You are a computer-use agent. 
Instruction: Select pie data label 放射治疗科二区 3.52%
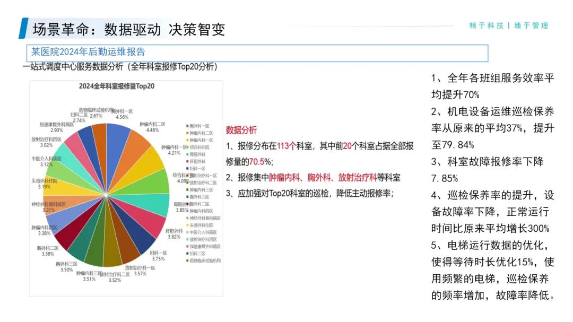[115, 277]
